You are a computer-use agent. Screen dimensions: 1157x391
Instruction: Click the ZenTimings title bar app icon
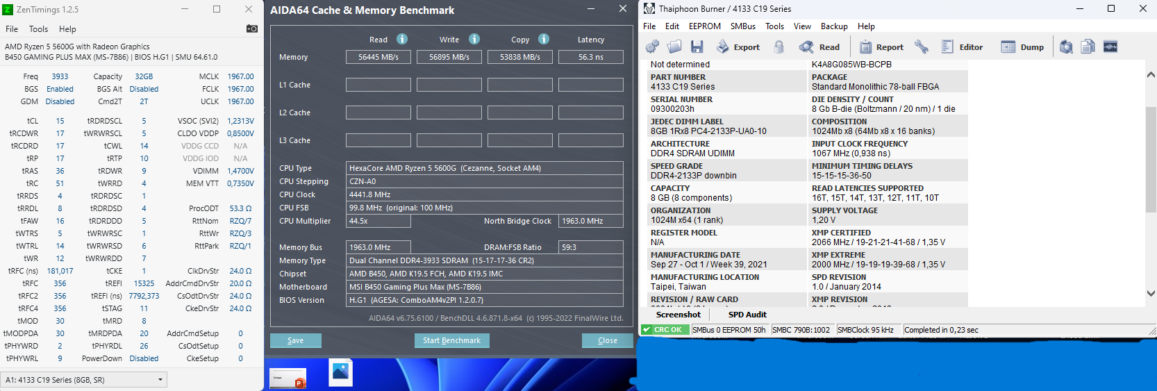pos(8,9)
